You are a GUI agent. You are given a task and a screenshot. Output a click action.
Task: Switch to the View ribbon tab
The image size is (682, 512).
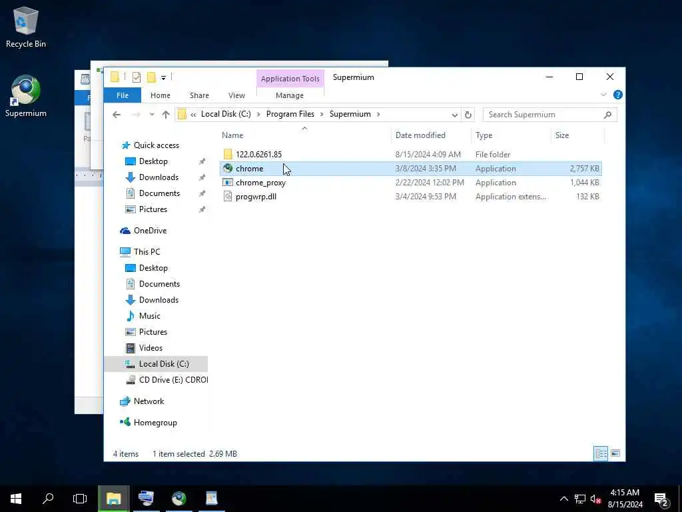pos(236,95)
